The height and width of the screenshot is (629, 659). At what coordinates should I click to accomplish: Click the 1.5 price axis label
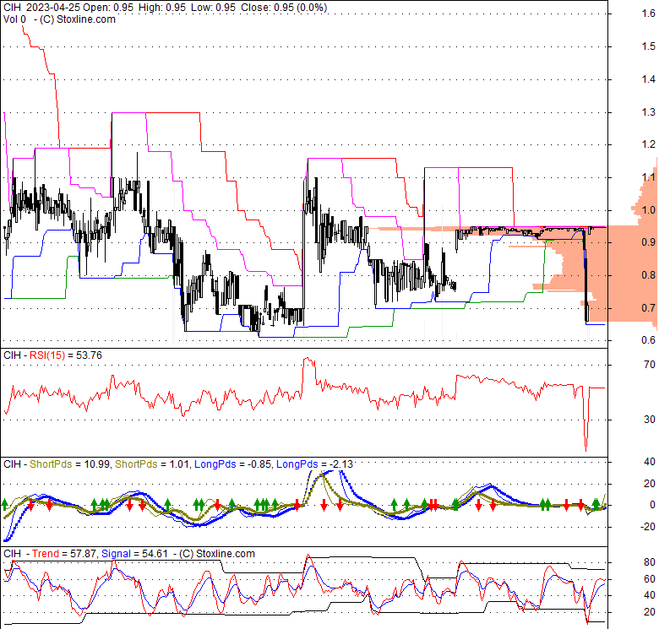click(648, 46)
